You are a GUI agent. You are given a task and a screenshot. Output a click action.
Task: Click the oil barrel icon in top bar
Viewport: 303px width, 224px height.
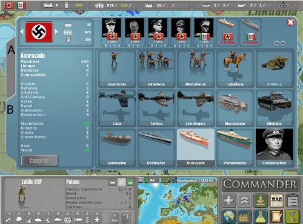point(67,5)
